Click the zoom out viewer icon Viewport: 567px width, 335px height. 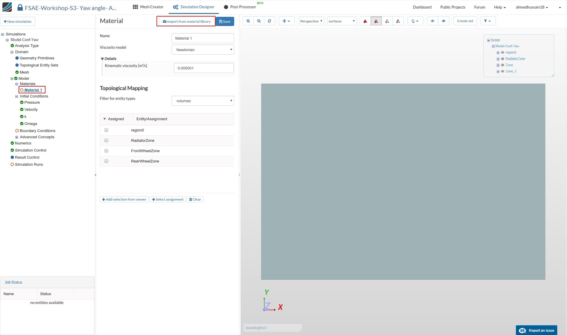click(x=259, y=21)
